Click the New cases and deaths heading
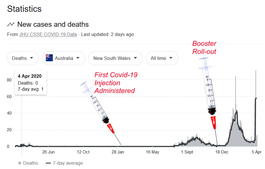 pos(53,24)
